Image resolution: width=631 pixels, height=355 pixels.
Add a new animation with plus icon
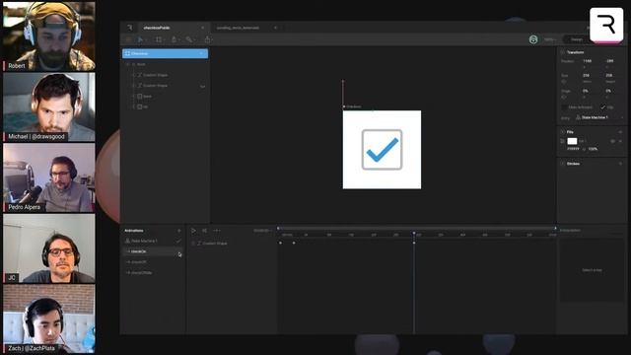(179, 231)
